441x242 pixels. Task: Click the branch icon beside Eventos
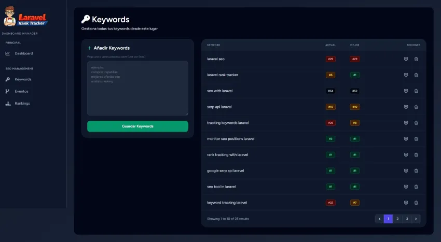7,91
